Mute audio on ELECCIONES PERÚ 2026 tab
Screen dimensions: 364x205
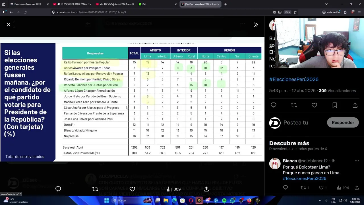click(x=59, y=4)
